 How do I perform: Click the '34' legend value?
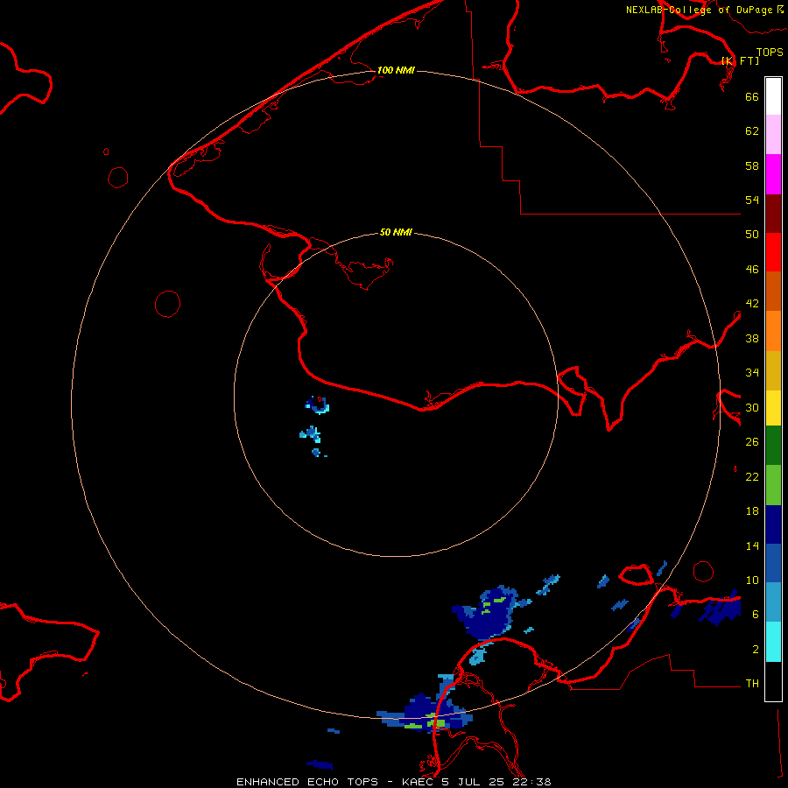752,373
